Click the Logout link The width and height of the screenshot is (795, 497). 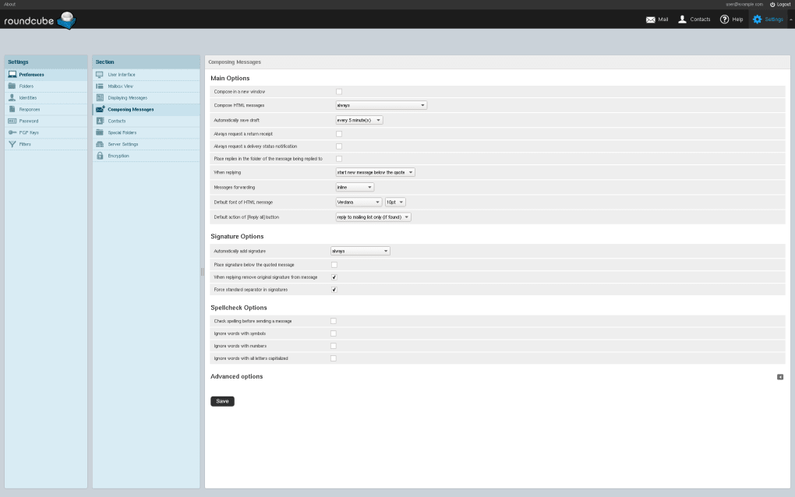click(779, 4)
